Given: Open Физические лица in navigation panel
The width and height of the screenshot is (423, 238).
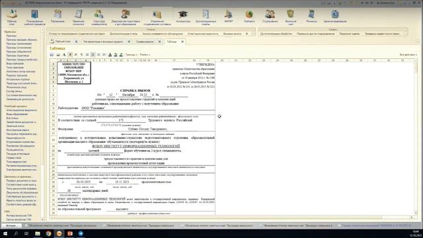Looking at the screenshot, I should coord(16,87).
